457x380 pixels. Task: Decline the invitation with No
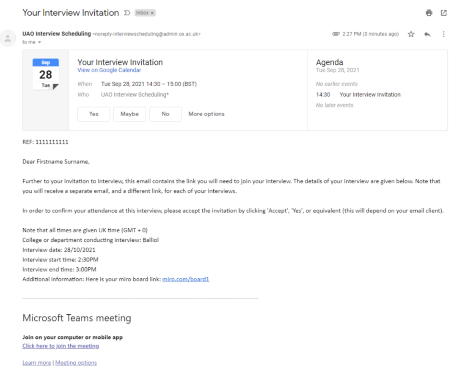tap(165, 114)
